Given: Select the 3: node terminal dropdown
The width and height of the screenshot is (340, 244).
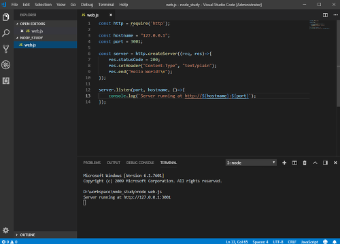Looking at the screenshot, I should (251, 163).
